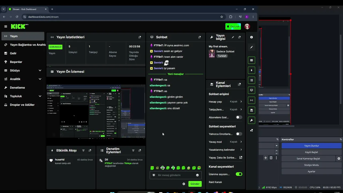343x193 pixels.
Task: Go to Gelir in the sidebar
Action: [x=23, y=53]
